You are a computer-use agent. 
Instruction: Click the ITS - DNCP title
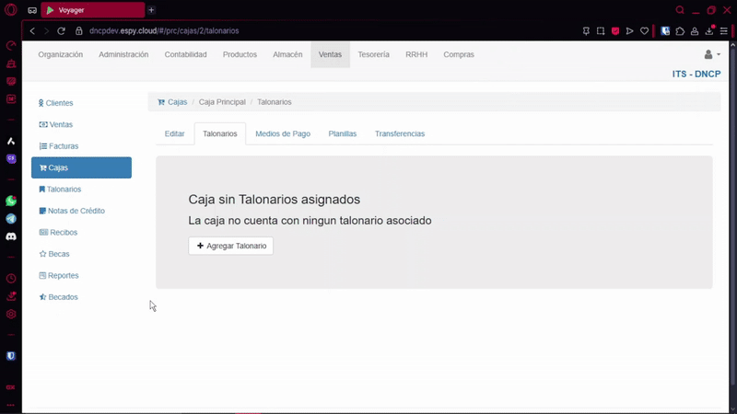click(x=696, y=75)
